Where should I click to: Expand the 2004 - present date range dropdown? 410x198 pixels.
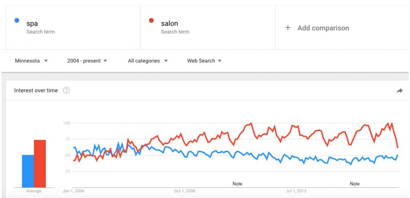(87, 61)
